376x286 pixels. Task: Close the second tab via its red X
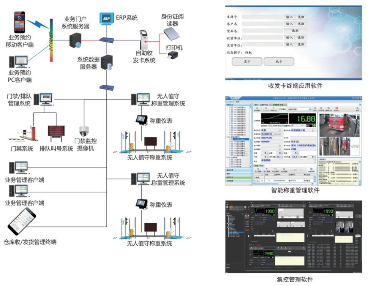point(270,105)
